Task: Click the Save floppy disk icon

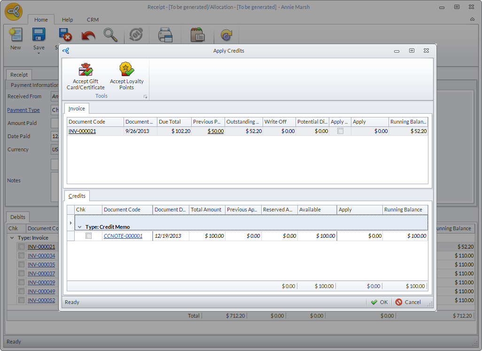Action: pyautogui.click(x=39, y=35)
